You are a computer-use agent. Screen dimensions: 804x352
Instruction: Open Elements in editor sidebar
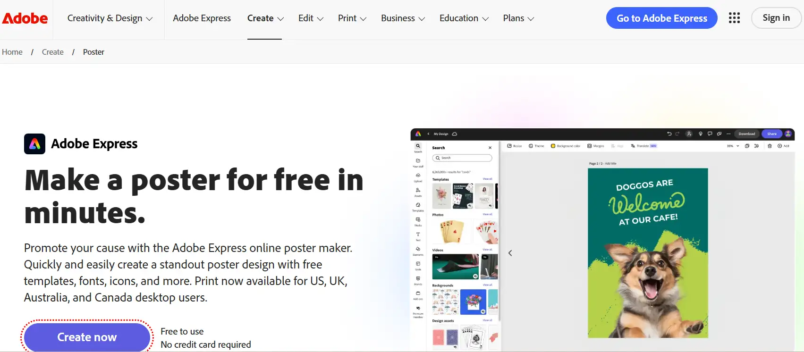(418, 251)
